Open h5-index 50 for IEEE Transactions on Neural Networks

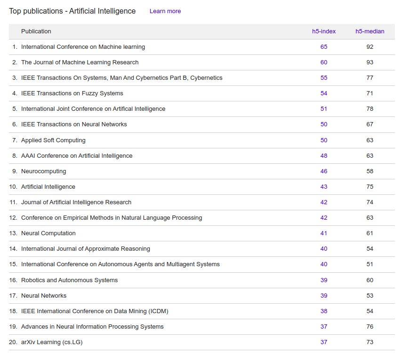(324, 124)
